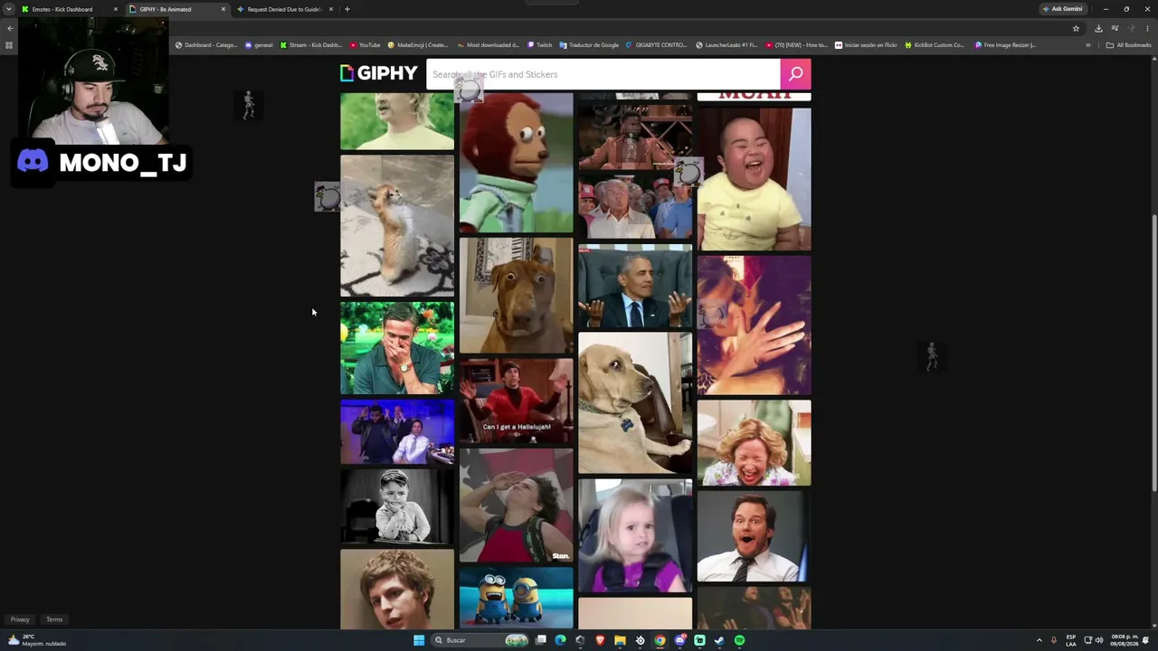Open Iniciar sesión en Flickr bookmark
Image resolution: width=1158 pixels, height=651 pixels.
click(866, 45)
